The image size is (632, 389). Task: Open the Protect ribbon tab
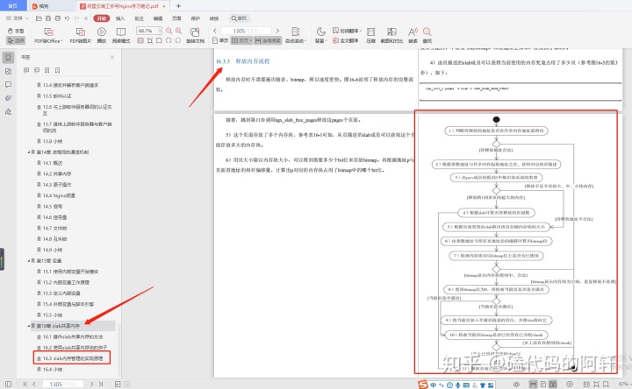(196, 18)
